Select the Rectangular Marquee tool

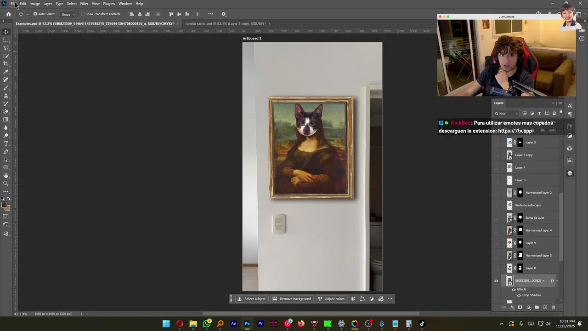(6, 40)
